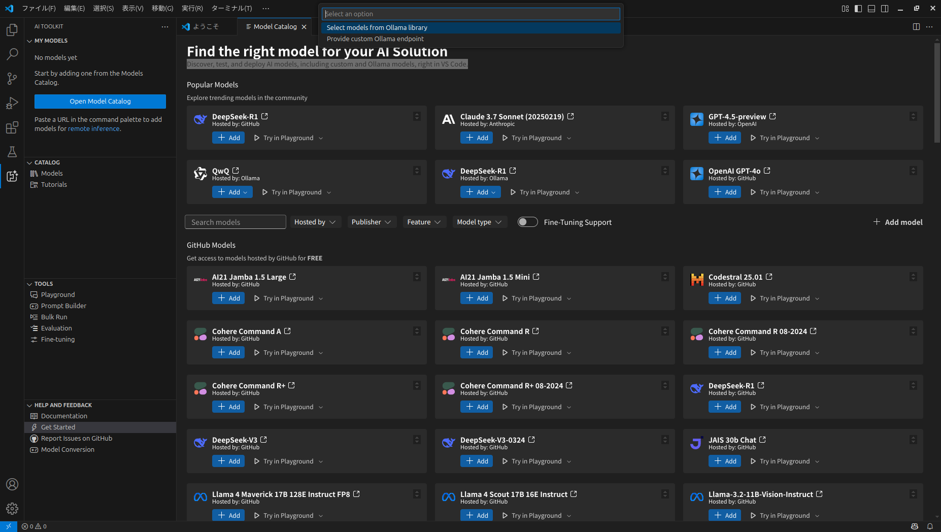This screenshot has width=941, height=532.
Task: Expand the Hosted by filter dropdown
Action: [315, 222]
